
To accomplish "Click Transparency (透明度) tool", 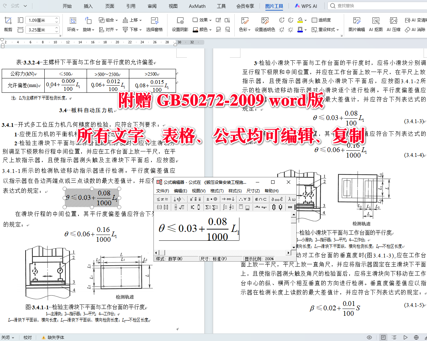I will point(321,20).
